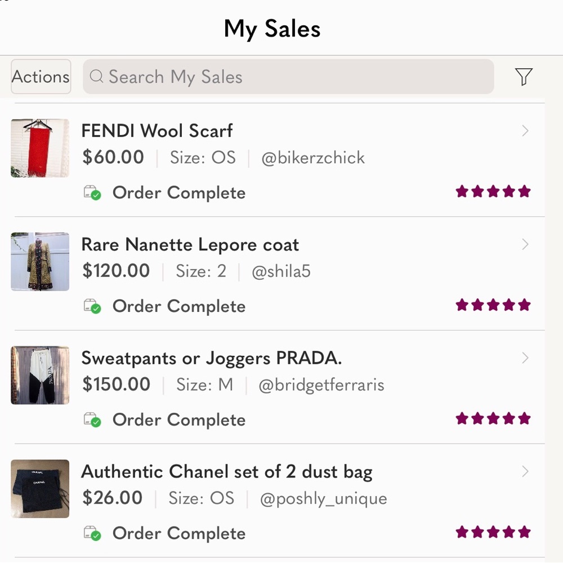Click FENDI scarf order complete status icon
Image resolution: width=563 pixels, height=563 pixels.
(92, 193)
